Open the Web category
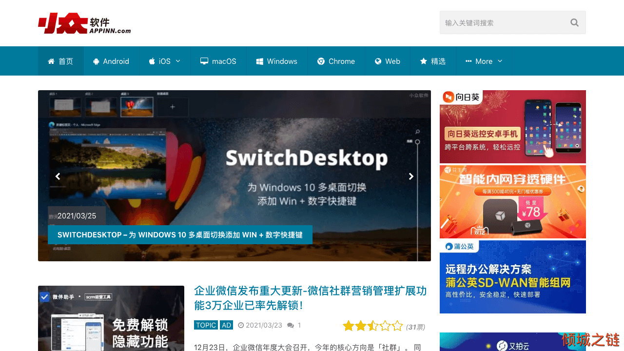This screenshot has height=351, width=624. 388,61
